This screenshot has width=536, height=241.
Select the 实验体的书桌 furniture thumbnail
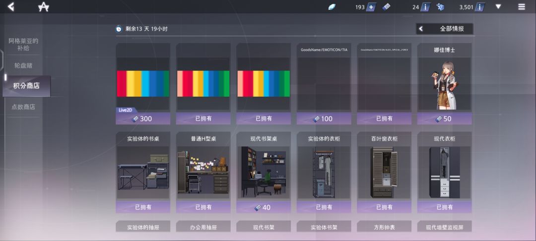143,173
